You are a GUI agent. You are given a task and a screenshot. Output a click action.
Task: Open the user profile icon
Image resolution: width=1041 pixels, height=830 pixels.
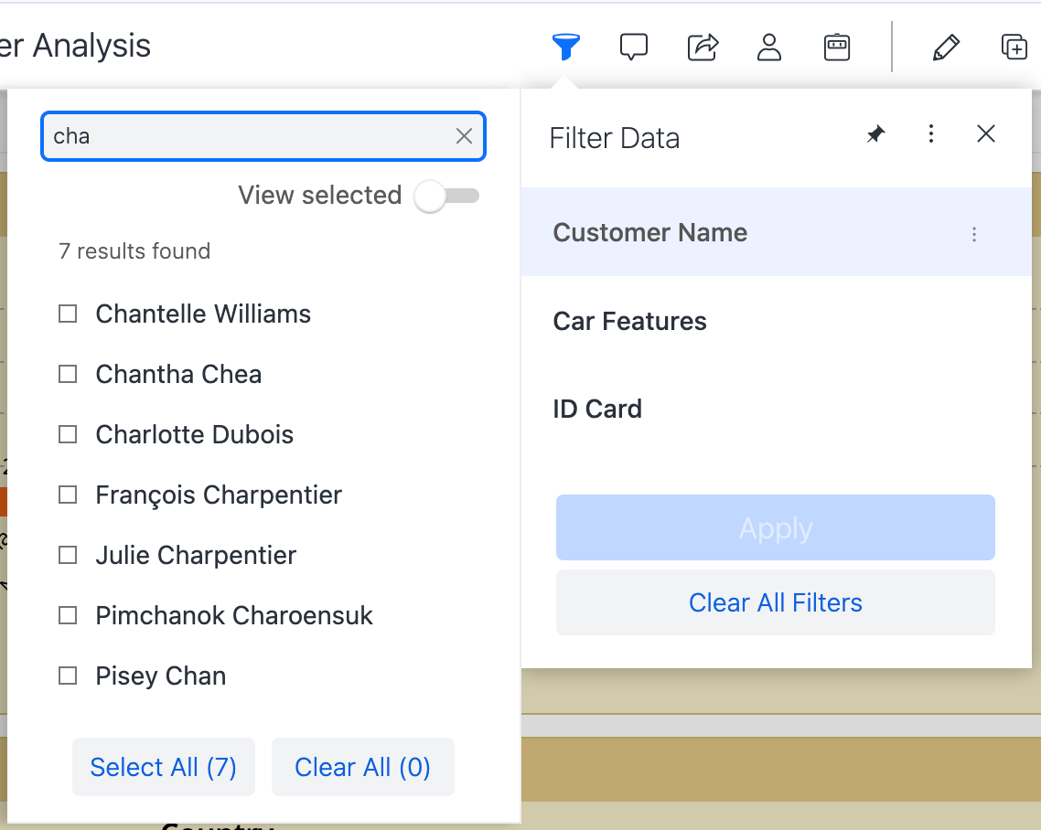tap(769, 47)
